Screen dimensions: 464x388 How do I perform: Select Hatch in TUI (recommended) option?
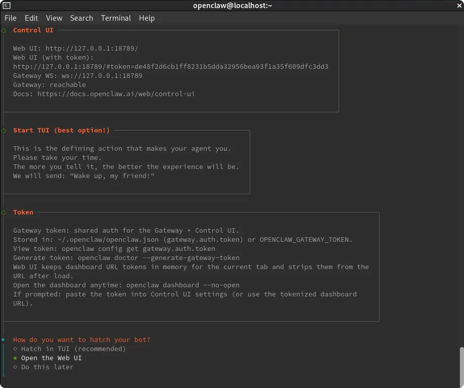point(70,349)
